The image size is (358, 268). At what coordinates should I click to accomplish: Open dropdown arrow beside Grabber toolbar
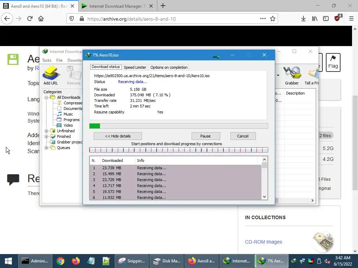[278, 75]
